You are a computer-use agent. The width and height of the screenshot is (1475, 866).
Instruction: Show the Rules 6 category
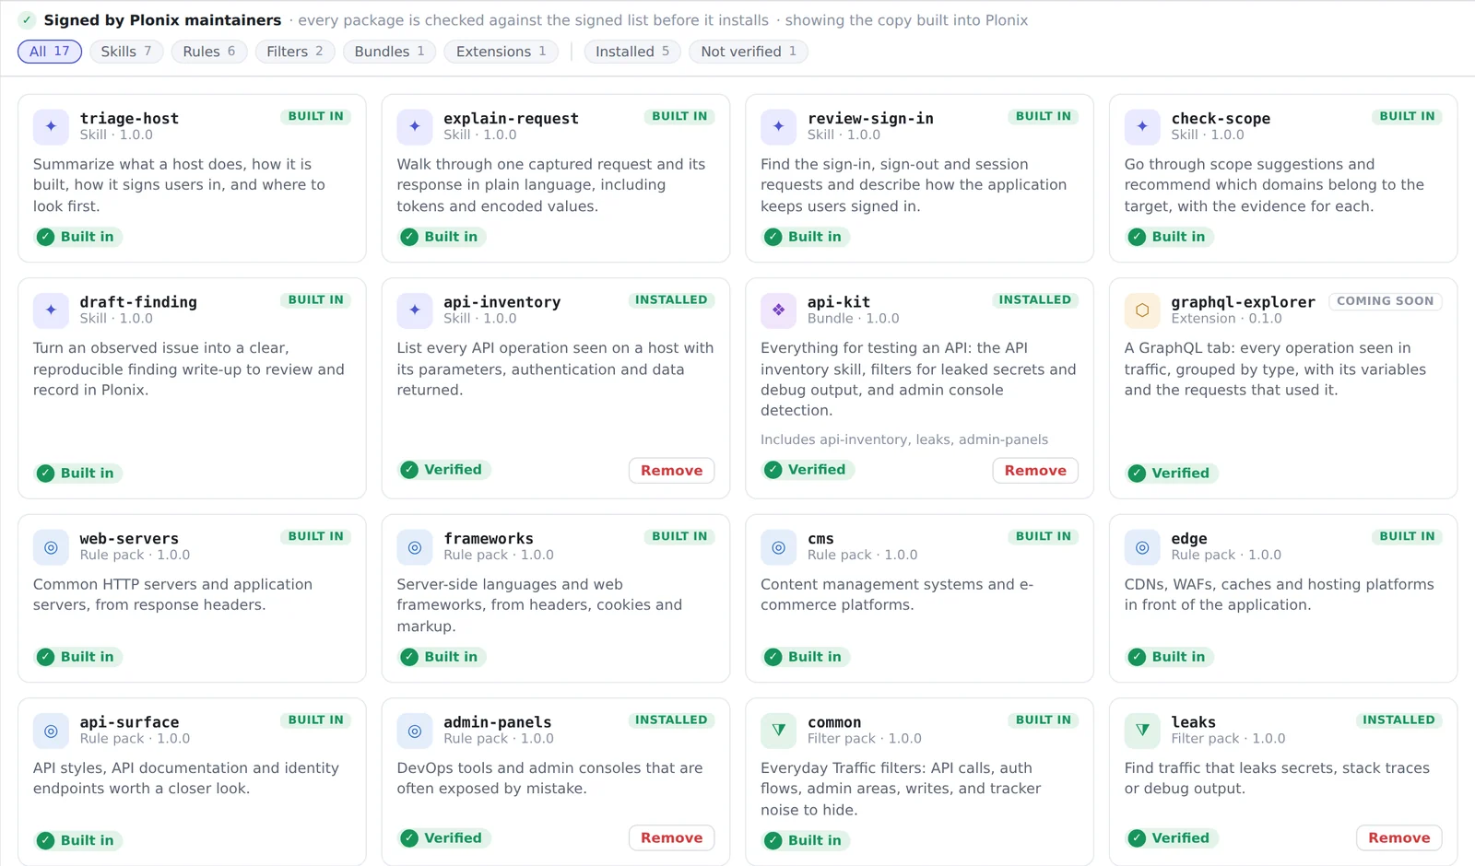(x=209, y=52)
